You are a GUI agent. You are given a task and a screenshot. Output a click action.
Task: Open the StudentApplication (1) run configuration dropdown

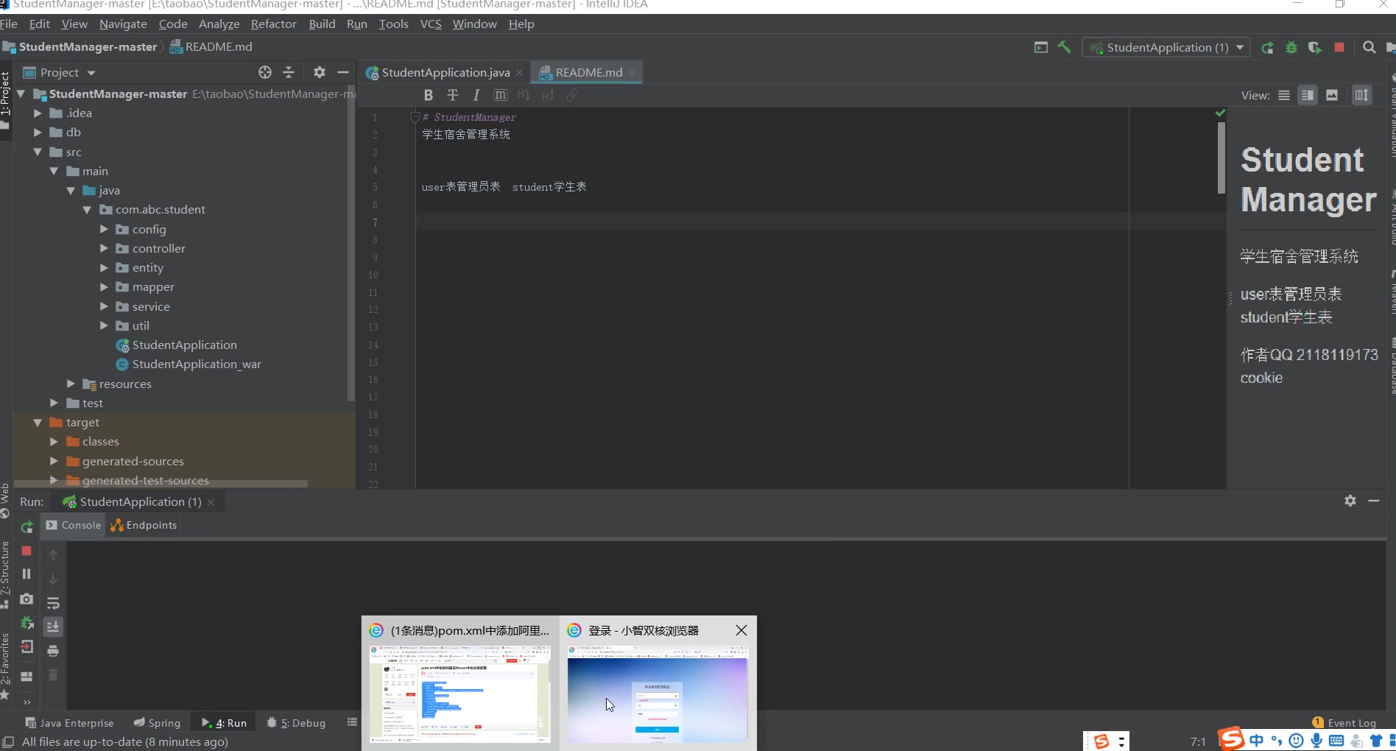1166,48
